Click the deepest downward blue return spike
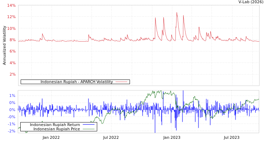Viewport: 267px width, 142px height. 155,131
